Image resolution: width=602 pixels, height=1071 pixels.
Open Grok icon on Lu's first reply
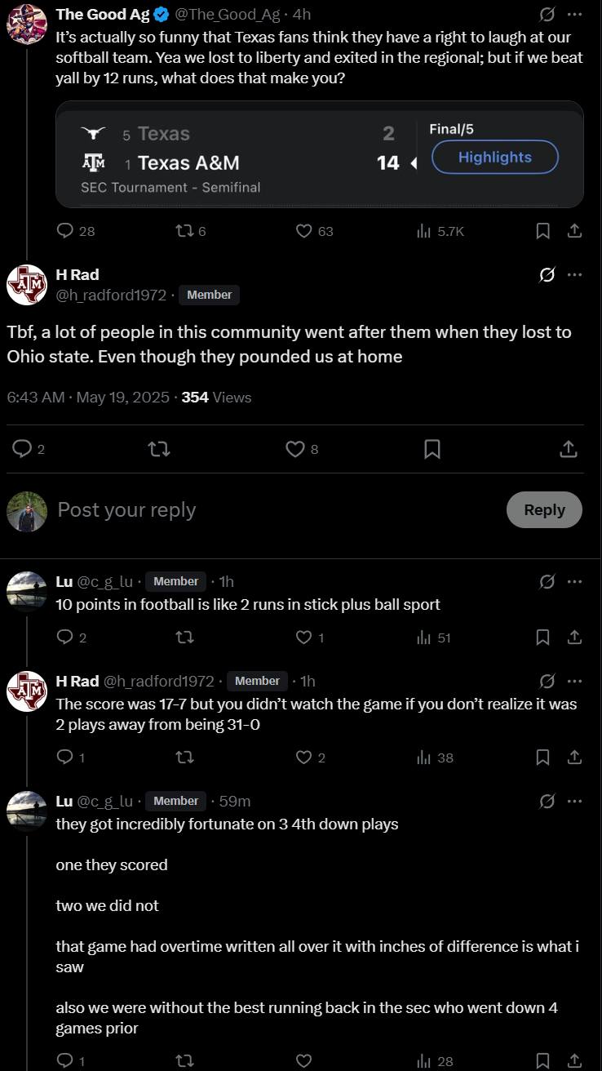(548, 581)
